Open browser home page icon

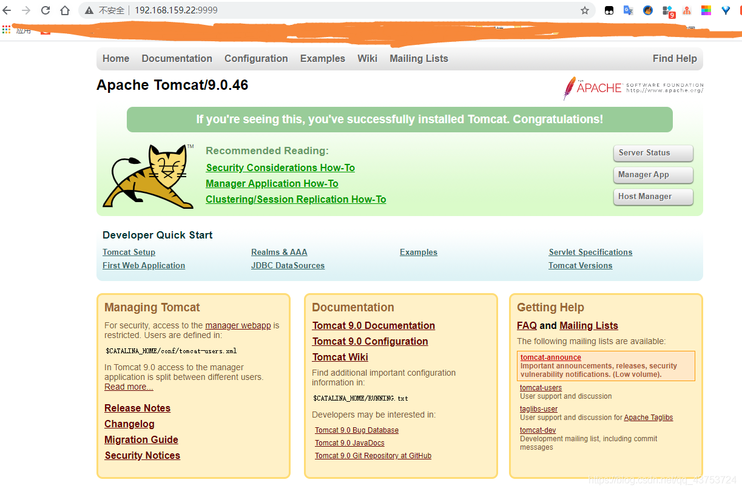pyautogui.click(x=65, y=10)
